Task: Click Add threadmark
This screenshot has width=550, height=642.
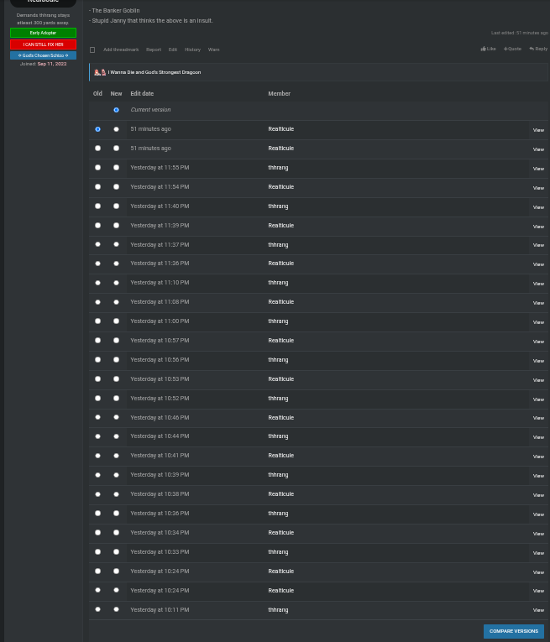Action: pyautogui.click(x=121, y=50)
